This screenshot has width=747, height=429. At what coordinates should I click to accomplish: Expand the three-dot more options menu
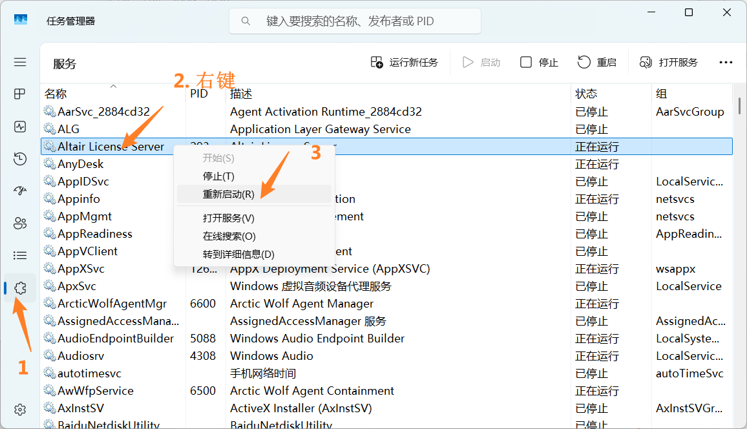[x=726, y=62]
